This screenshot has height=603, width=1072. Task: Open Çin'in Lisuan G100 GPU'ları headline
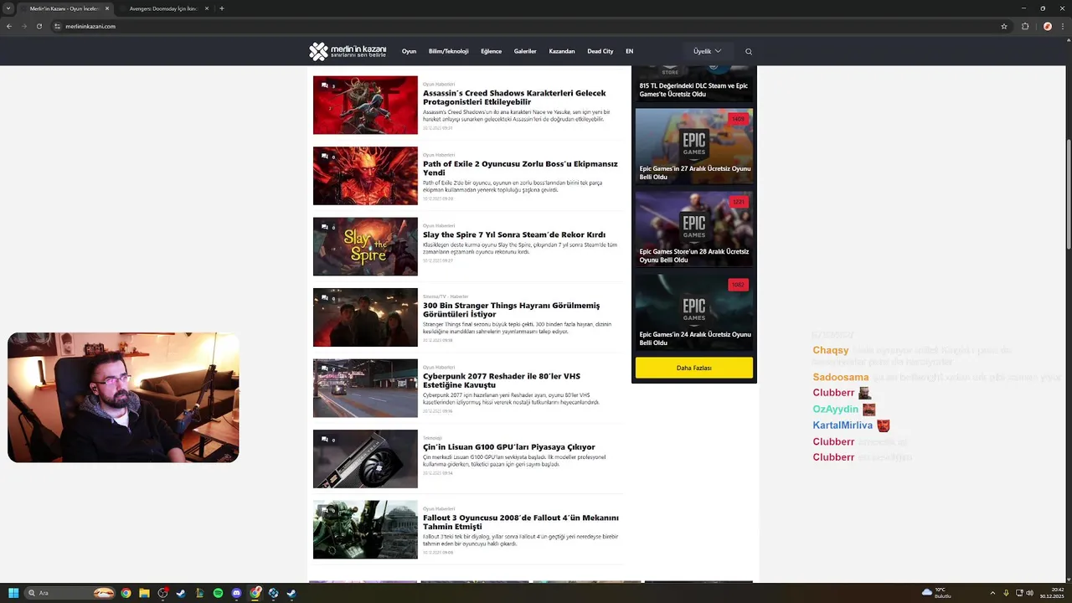point(509,446)
